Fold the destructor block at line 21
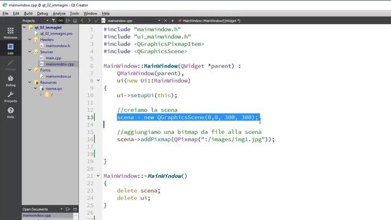This screenshot has height=220, width=391. [x=98, y=175]
